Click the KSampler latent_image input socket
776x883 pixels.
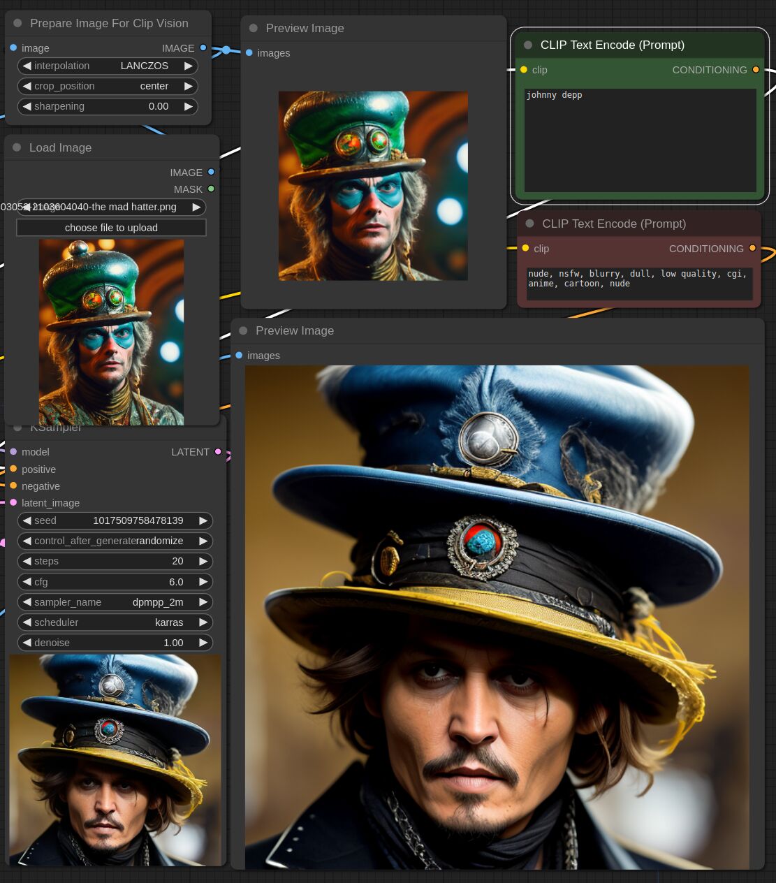[13, 502]
